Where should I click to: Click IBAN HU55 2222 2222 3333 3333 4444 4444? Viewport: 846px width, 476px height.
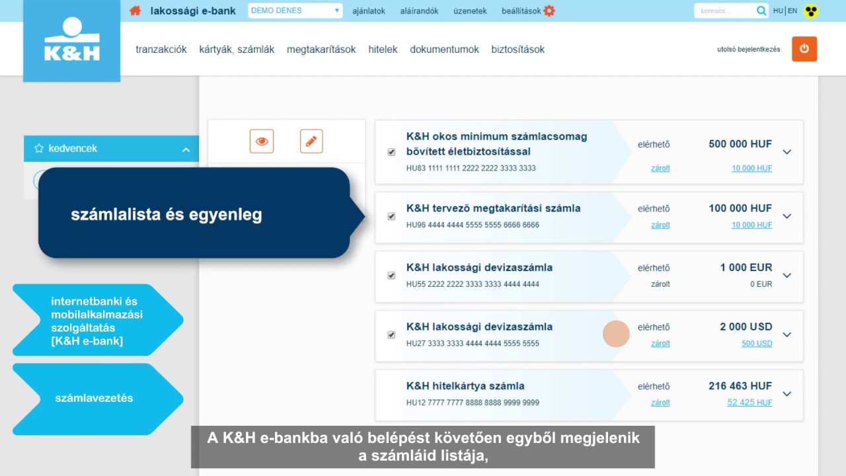point(473,284)
